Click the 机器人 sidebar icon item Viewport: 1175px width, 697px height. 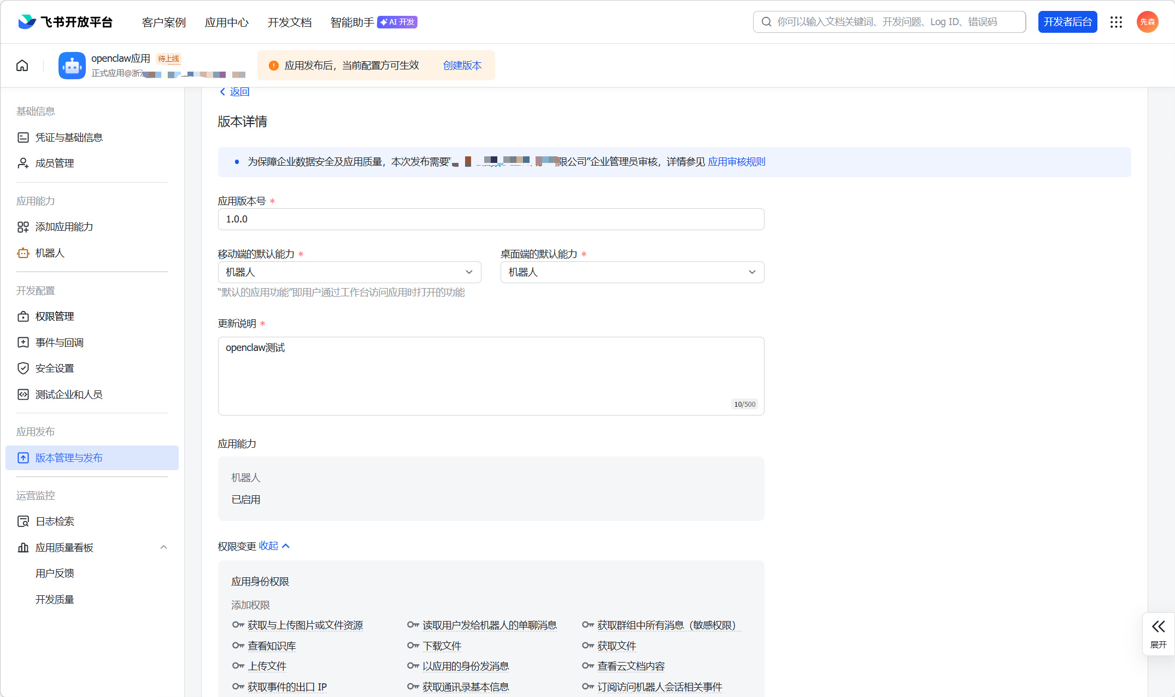(50, 253)
